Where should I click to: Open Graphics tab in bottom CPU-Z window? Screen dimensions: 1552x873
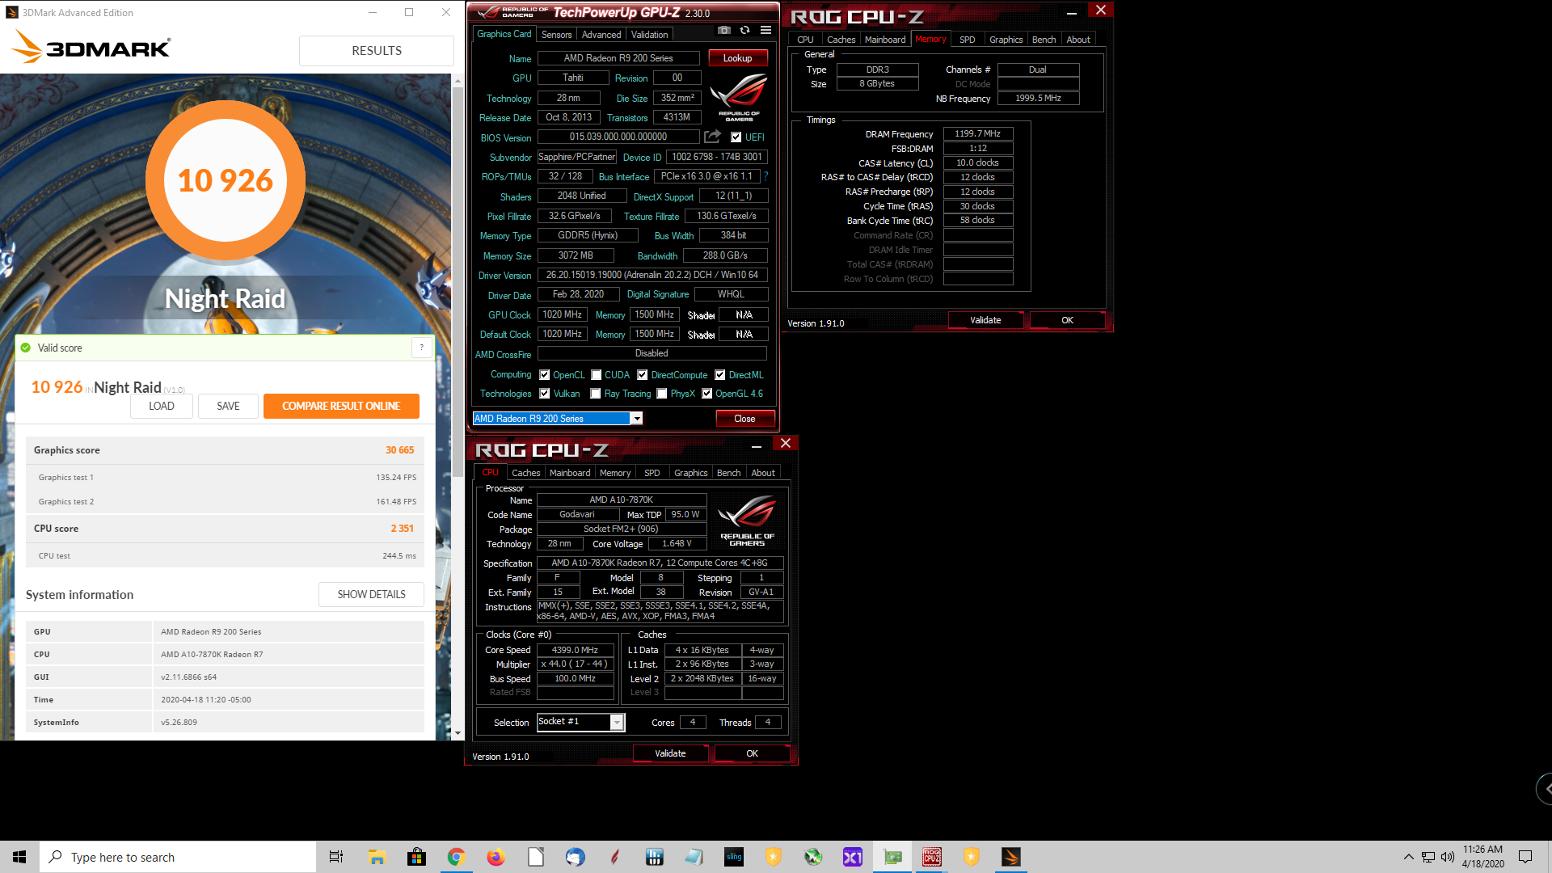pyautogui.click(x=690, y=473)
